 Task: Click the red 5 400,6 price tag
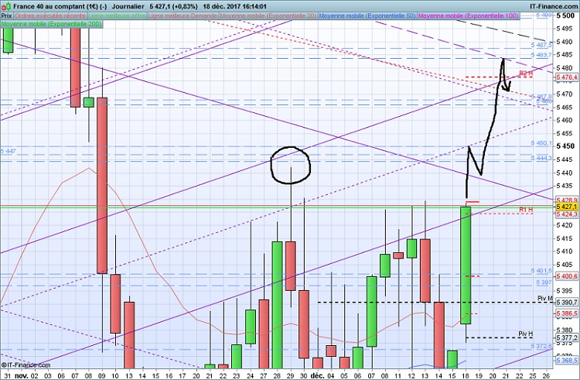click(566, 276)
